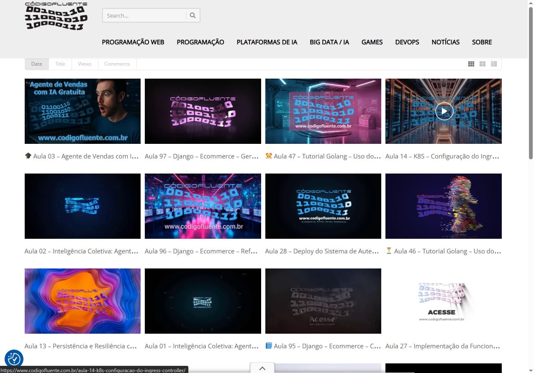Sort posts by Title

click(60, 64)
